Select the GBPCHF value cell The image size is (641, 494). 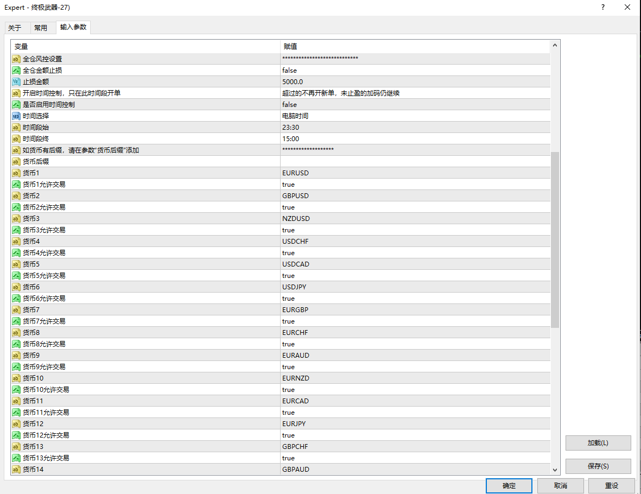pos(415,447)
